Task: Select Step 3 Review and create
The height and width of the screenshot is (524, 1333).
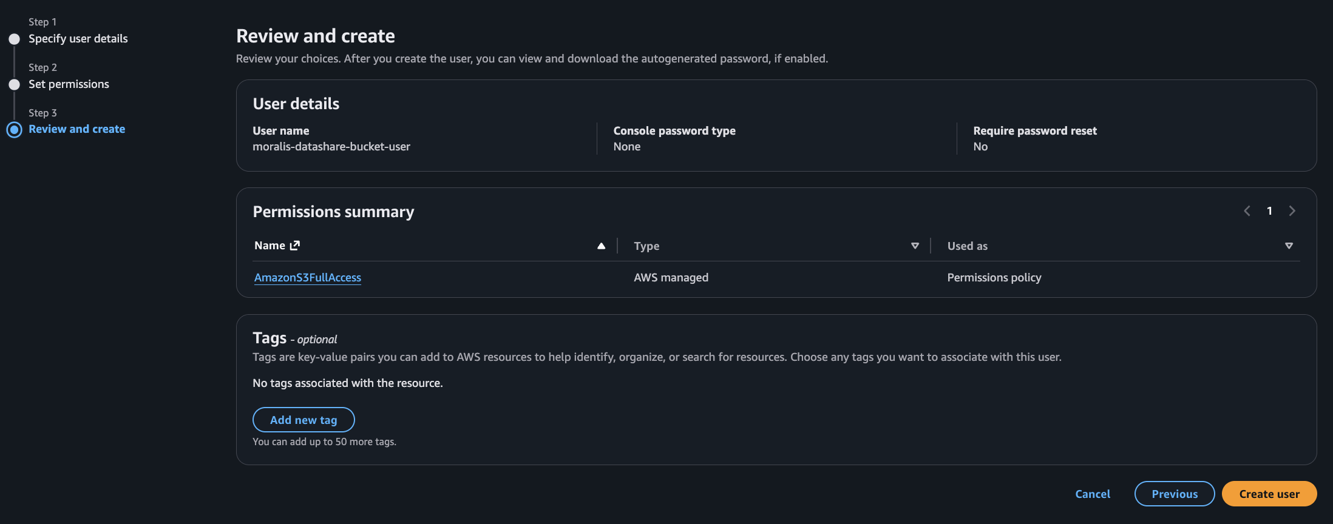Action: [x=76, y=129]
